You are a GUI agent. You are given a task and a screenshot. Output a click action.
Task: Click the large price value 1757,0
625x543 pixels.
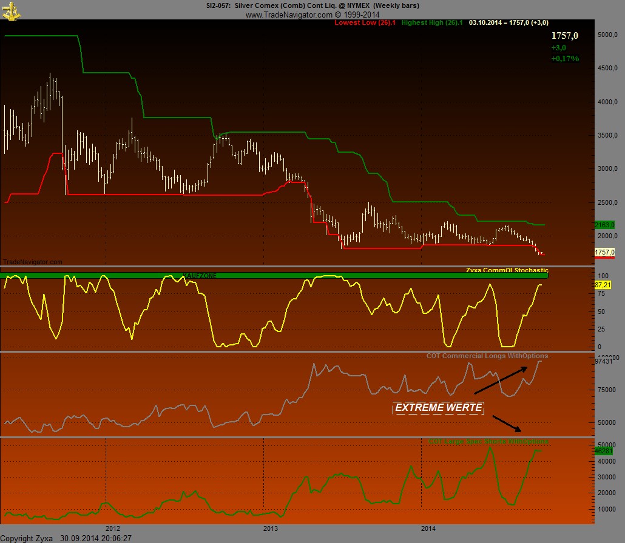tap(564, 36)
